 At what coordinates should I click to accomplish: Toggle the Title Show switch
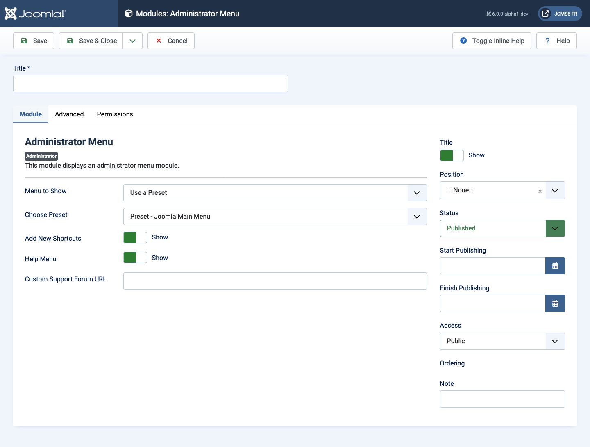452,155
